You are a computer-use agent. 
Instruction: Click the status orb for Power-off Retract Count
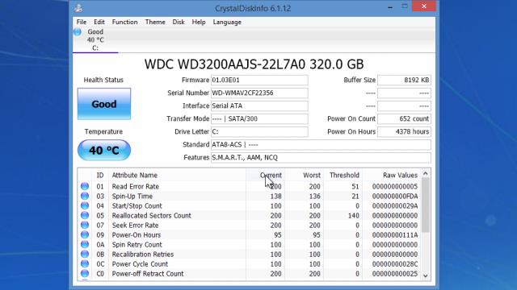click(x=85, y=274)
